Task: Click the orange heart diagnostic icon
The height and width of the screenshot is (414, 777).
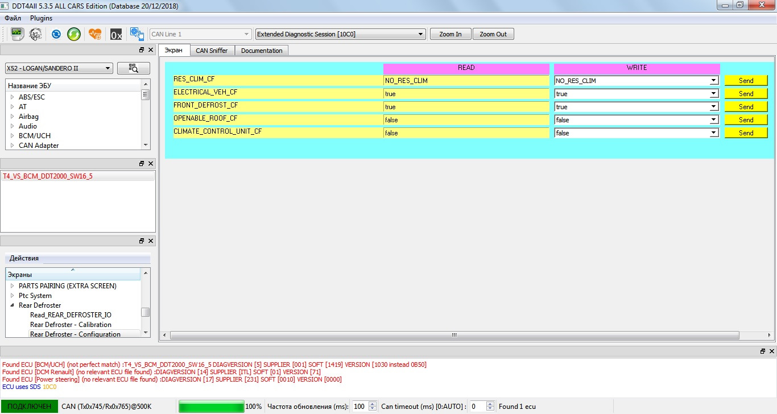Action: tap(95, 34)
